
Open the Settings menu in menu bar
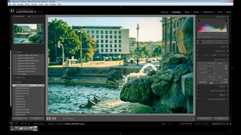pos(34,4)
